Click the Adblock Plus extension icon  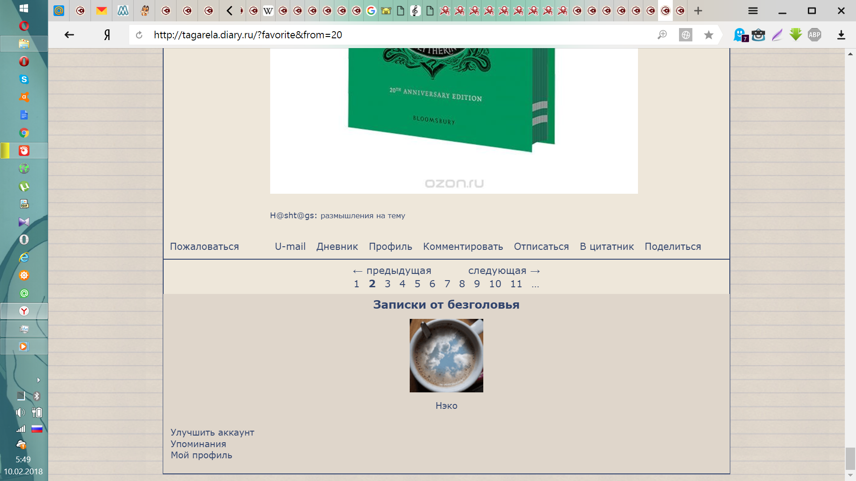pyautogui.click(x=815, y=35)
